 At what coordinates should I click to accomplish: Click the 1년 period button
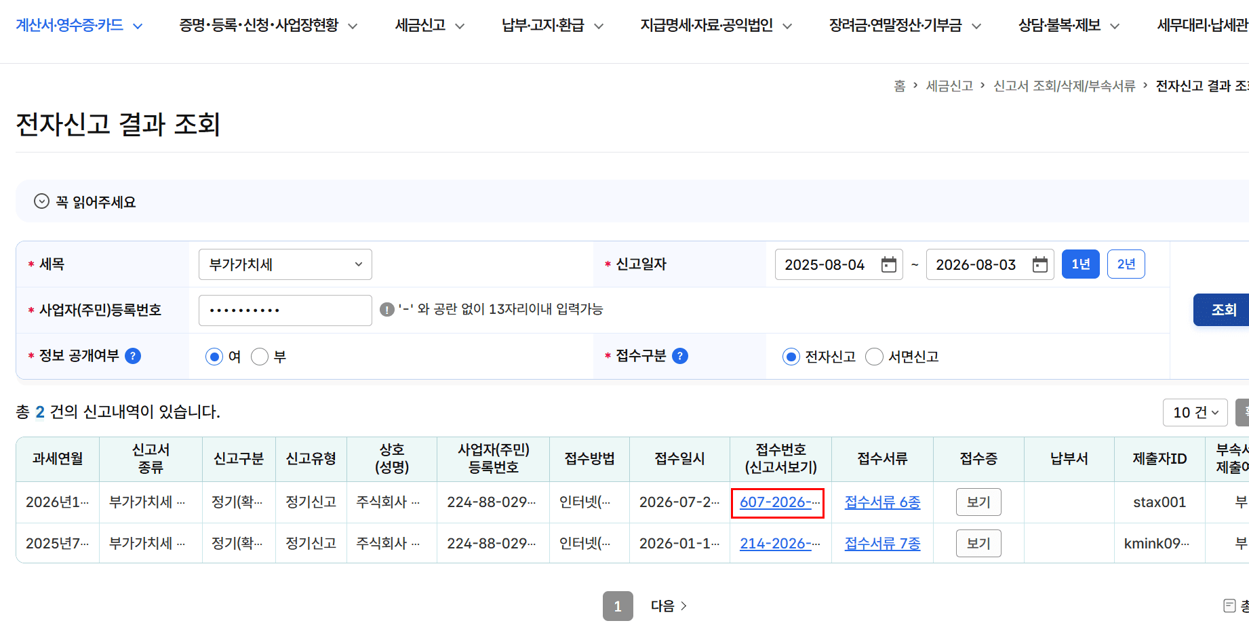1081,264
